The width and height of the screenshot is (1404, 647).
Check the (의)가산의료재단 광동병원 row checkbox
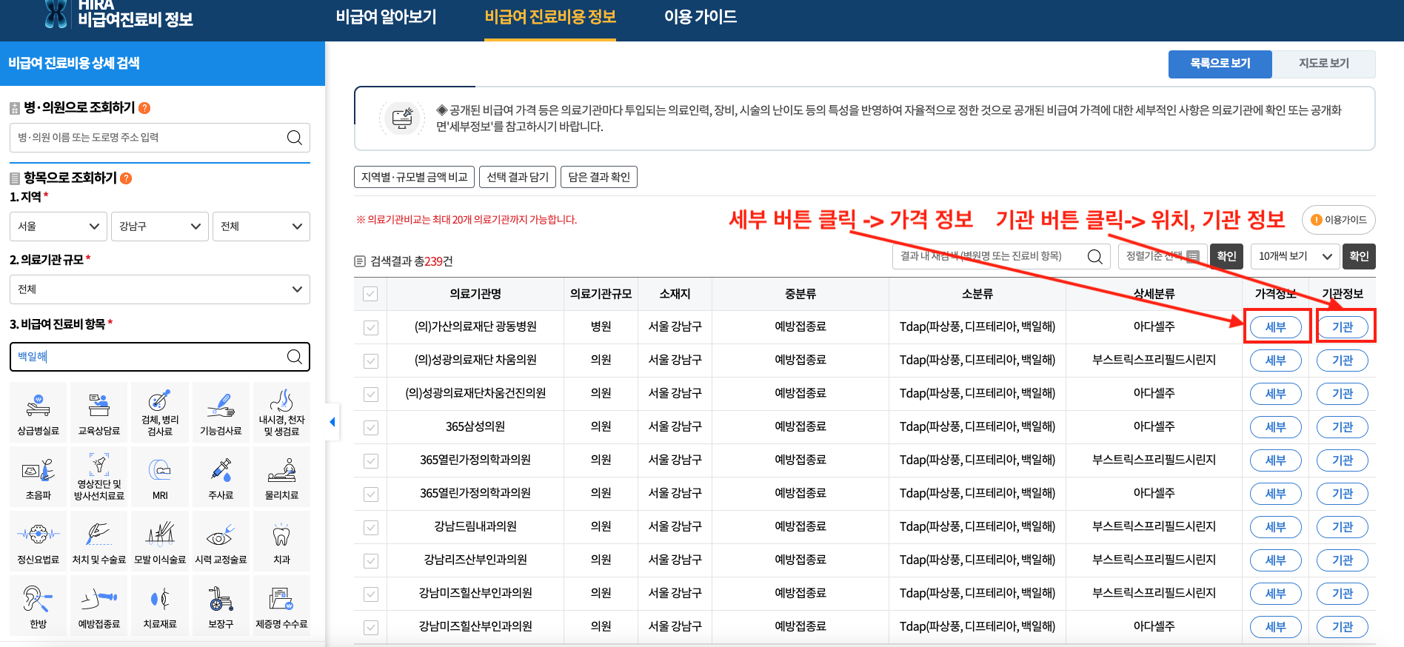[x=371, y=327]
